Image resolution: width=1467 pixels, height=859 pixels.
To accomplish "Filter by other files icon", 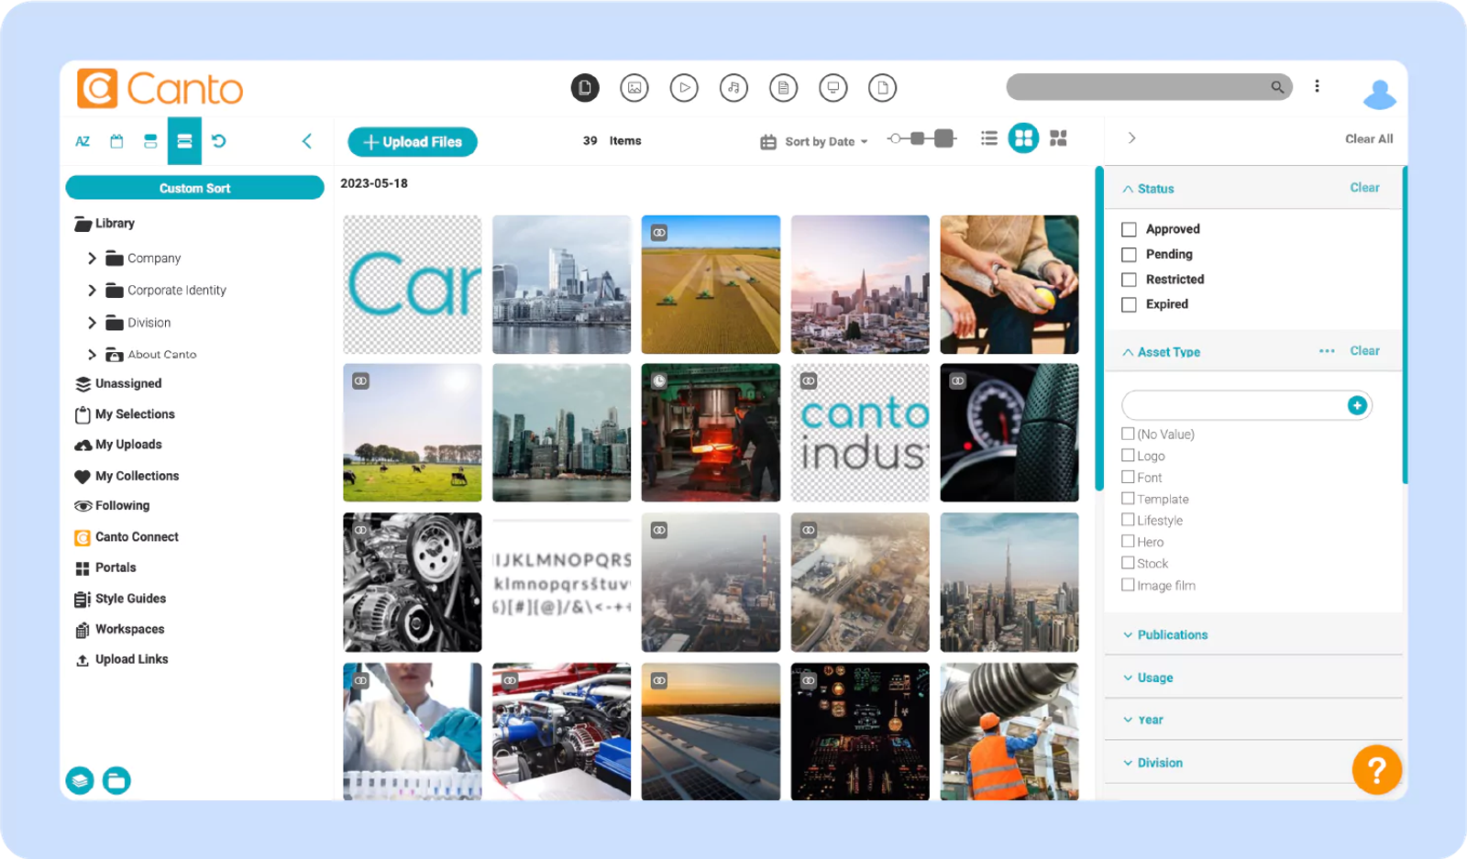I will coord(882,88).
